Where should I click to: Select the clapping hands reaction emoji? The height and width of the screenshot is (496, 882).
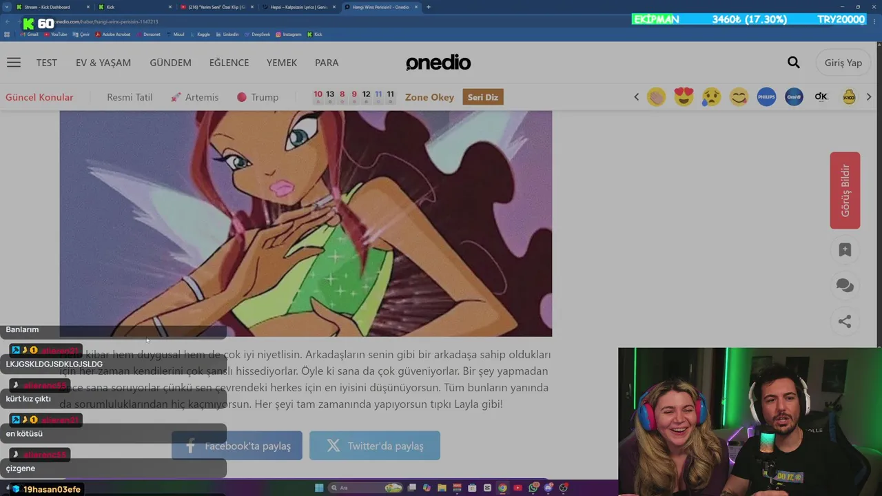point(656,97)
